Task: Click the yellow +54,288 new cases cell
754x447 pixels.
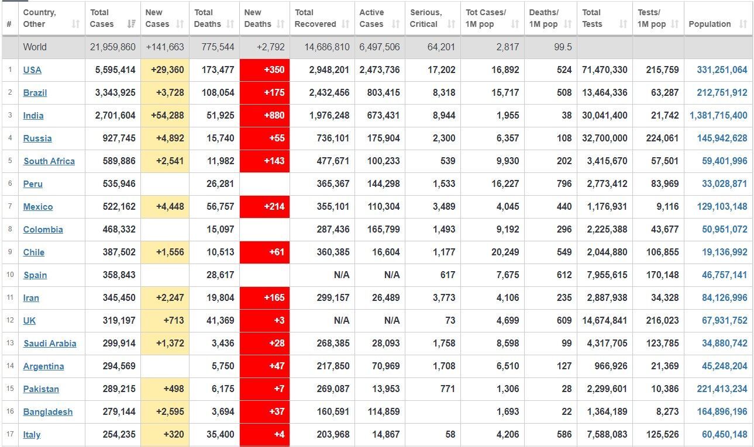Action: point(166,116)
